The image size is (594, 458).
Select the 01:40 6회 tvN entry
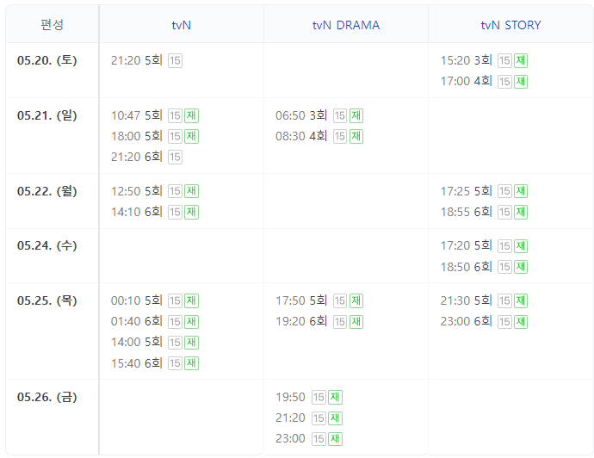(x=137, y=321)
